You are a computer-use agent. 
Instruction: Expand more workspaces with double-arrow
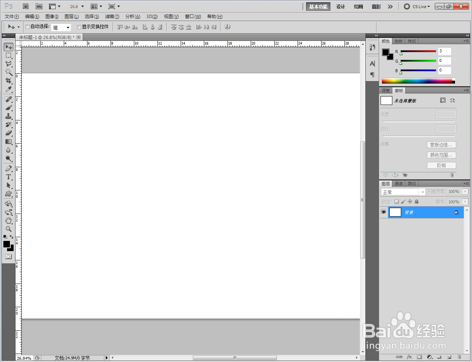pos(390,7)
